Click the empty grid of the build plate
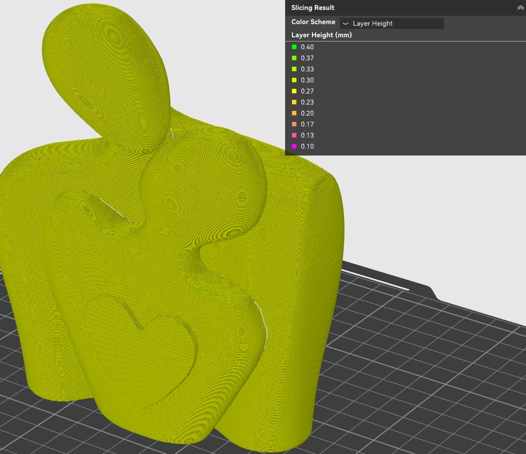Image resolution: width=526 pixels, height=454 pixels. [x=421, y=368]
